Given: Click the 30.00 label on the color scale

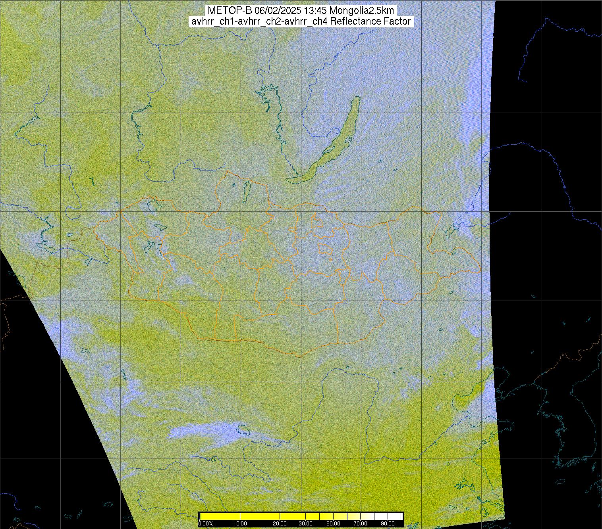Looking at the screenshot, I should pos(305,523).
